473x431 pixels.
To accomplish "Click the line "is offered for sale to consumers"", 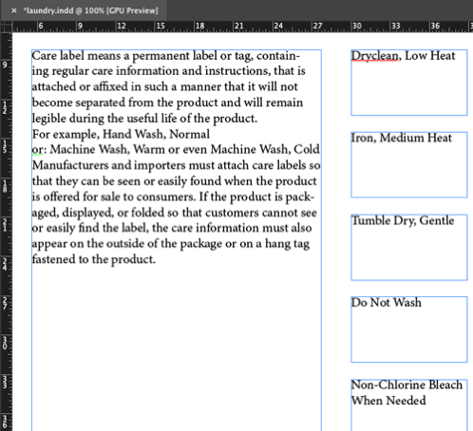I will [x=173, y=197].
